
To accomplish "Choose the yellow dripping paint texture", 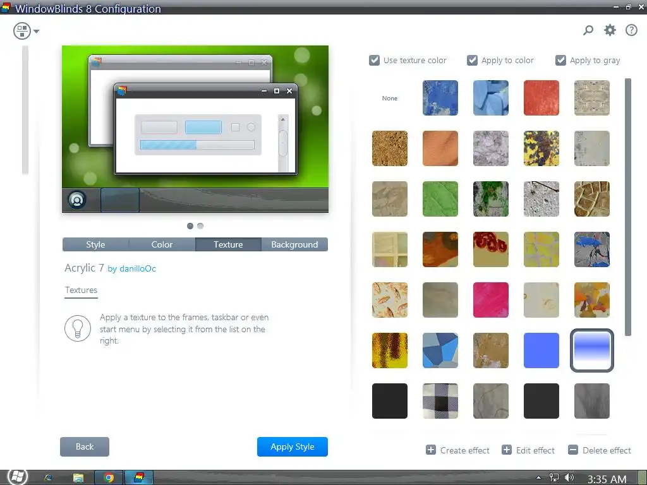I will click(x=389, y=350).
